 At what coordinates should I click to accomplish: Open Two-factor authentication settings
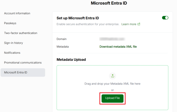coord(21,33)
